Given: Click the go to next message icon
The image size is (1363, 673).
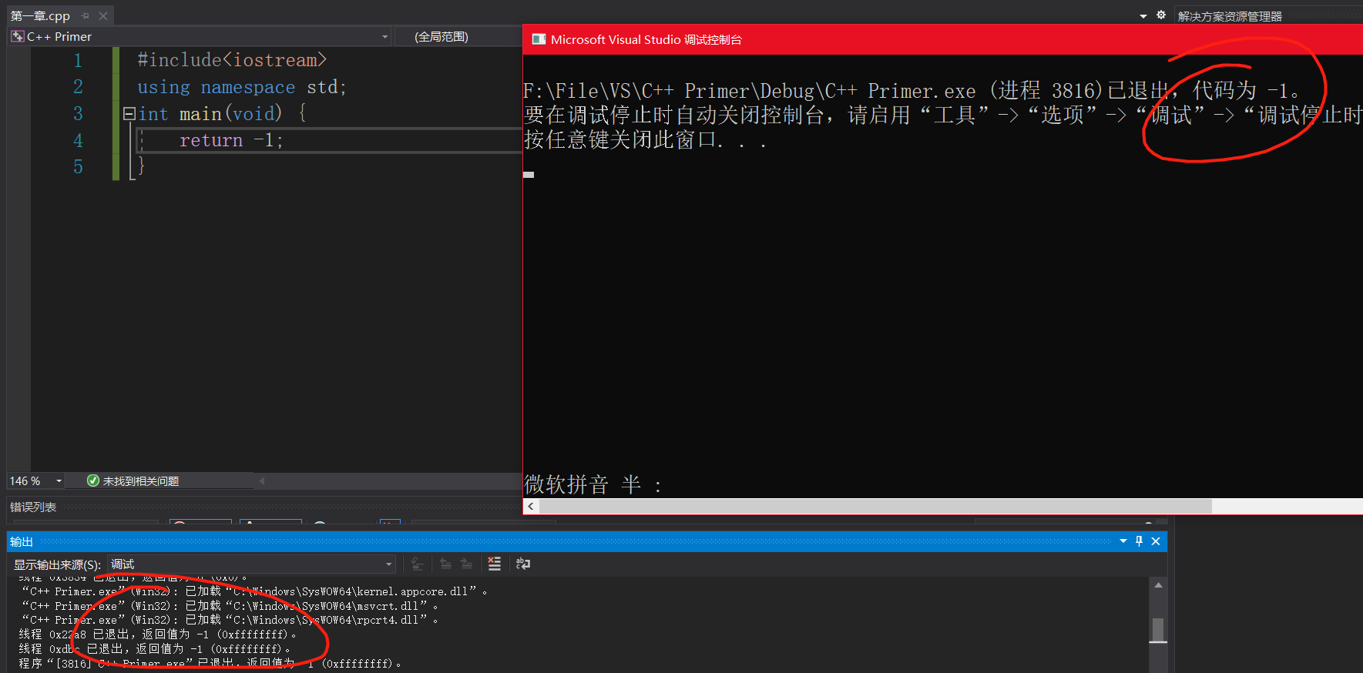Looking at the screenshot, I should coord(466,564).
